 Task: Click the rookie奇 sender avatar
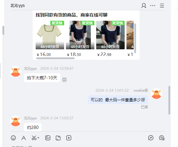(x=156, y=93)
